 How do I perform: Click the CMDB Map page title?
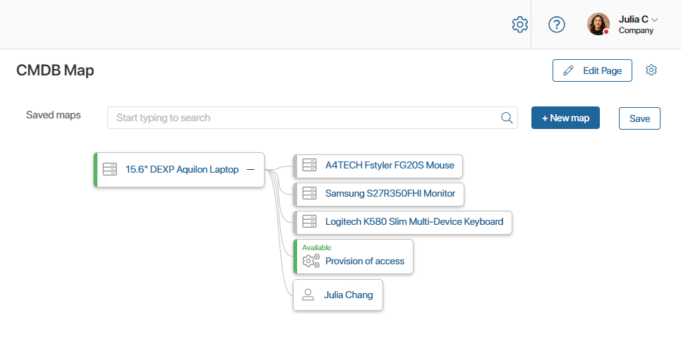pyautogui.click(x=55, y=70)
